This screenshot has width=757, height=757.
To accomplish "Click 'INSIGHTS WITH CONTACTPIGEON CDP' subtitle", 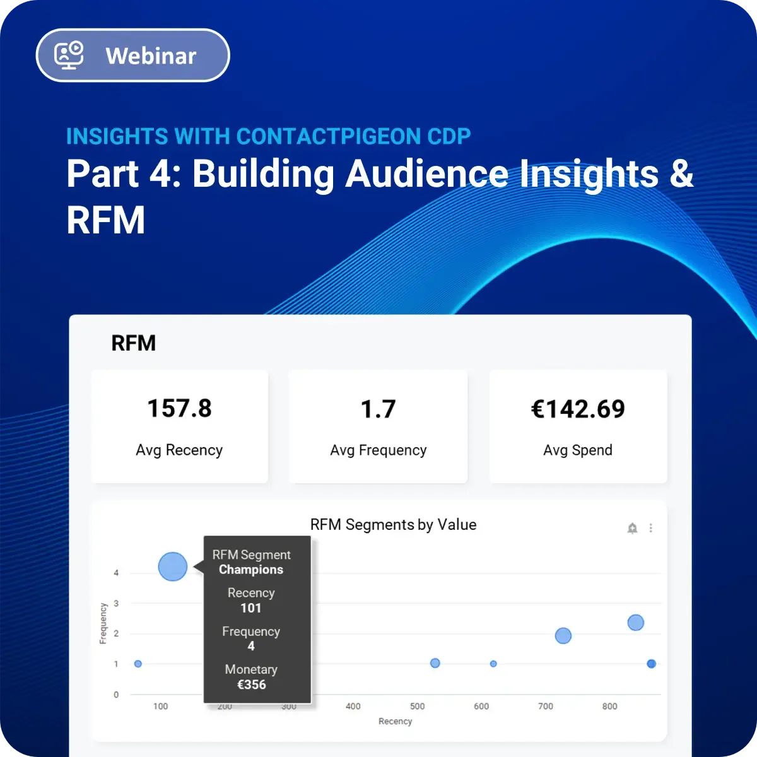I will (x=269, y=136).
